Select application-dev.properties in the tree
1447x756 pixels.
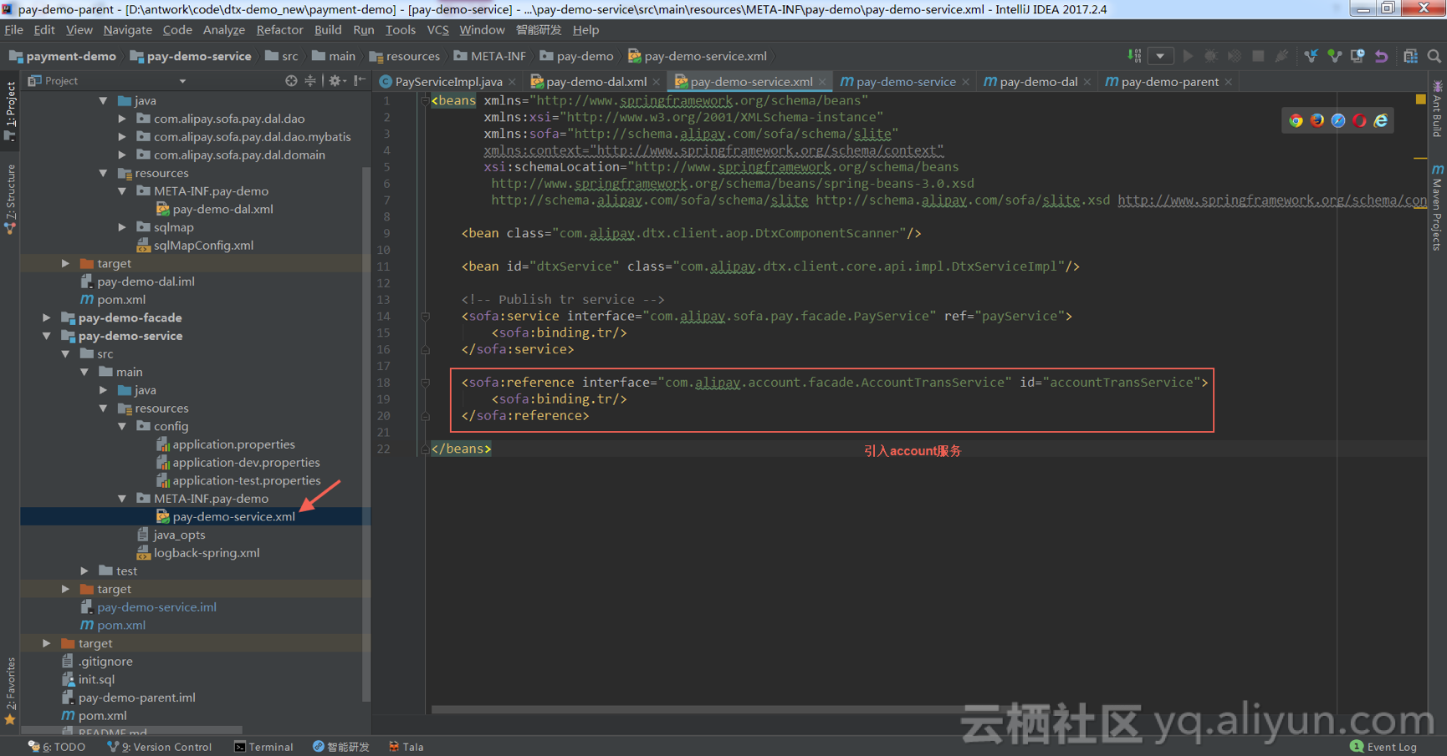pos(246,463)
